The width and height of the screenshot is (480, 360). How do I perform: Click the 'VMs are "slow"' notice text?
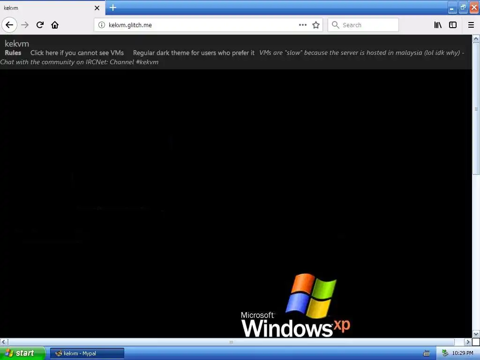click(361, 52)
